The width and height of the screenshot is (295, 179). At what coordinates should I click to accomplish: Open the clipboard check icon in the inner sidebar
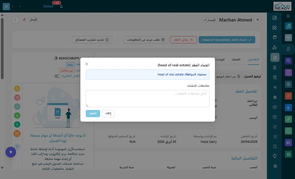(x=275, y=37)
